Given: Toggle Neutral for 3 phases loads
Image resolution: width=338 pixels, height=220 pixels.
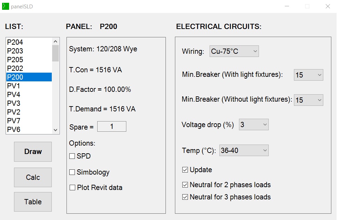Looking at the screenshot, I should (185, 197).
